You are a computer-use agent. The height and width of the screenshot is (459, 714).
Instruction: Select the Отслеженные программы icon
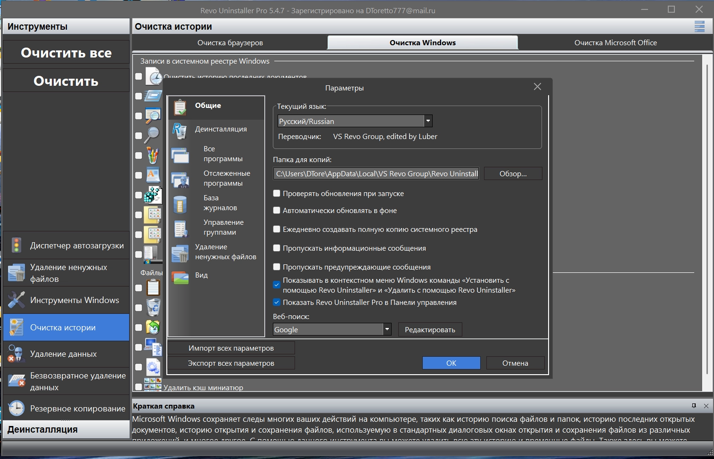click(180, 179)
